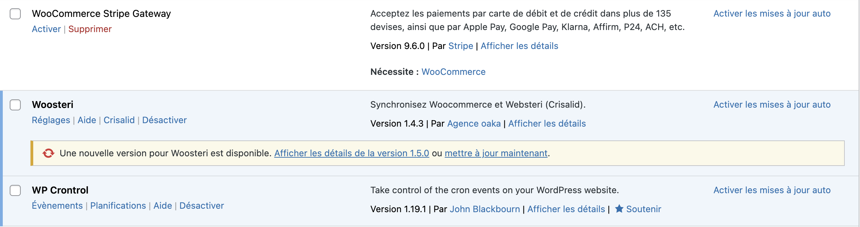Open Woosteri Réglages settings
The image size is (860, 227).
click(x=51, y=120)
